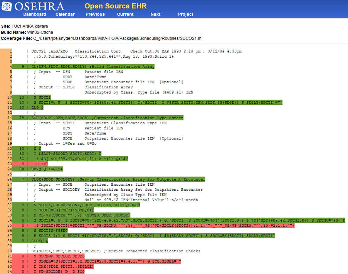
Task: Click the Open Source EHR title
Action: 116,6
